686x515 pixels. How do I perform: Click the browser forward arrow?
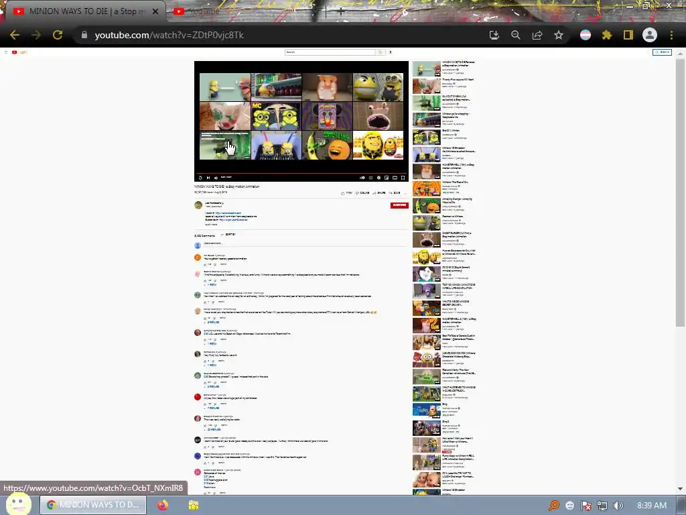36,35
